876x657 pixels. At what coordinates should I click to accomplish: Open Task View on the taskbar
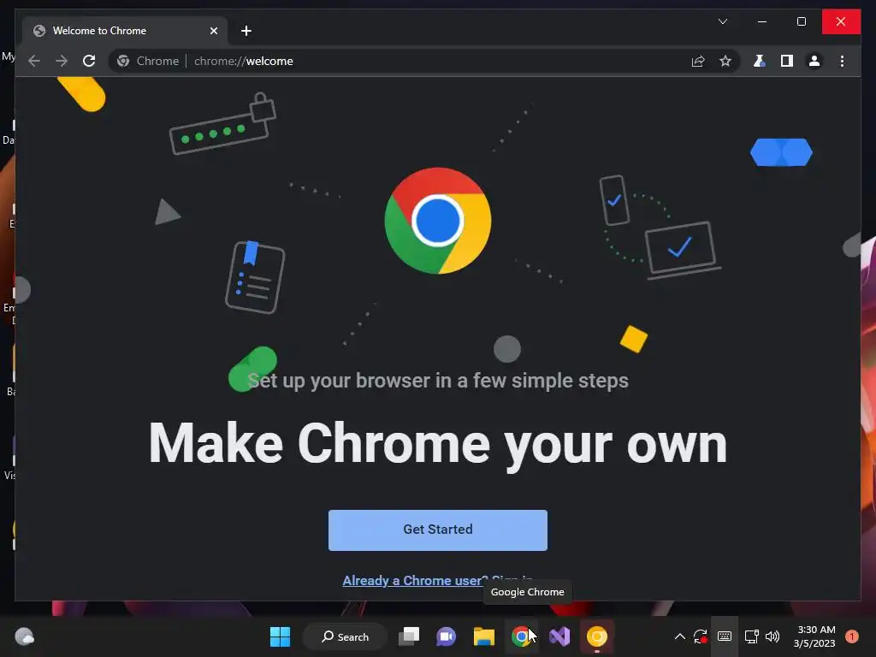click(409, 636)
